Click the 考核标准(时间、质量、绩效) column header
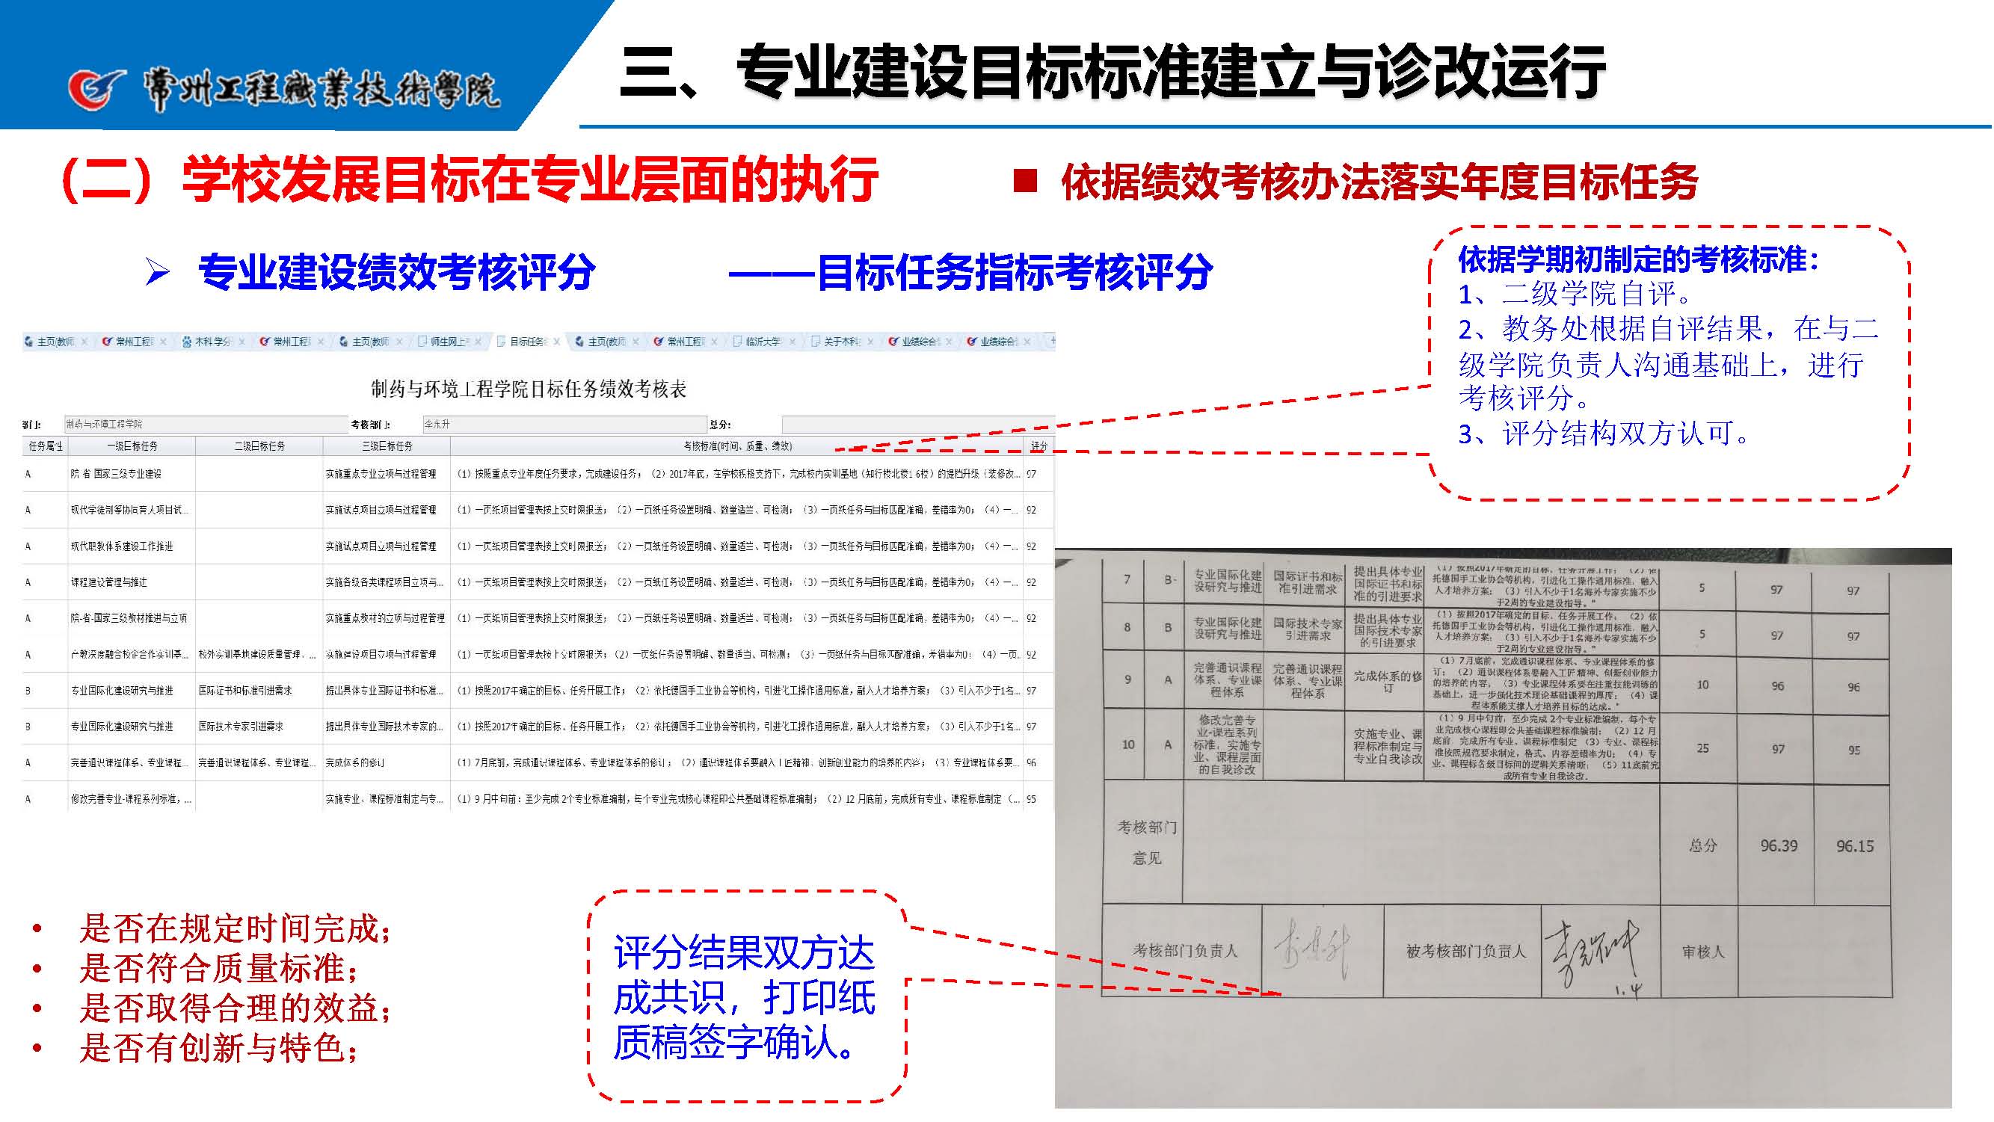This screenshot has height=1122, width=1994. pyautogui.click(x=736, y=446)
